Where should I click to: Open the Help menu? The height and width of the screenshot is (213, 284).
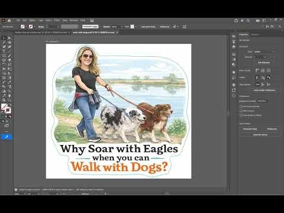tap(83, 20)
